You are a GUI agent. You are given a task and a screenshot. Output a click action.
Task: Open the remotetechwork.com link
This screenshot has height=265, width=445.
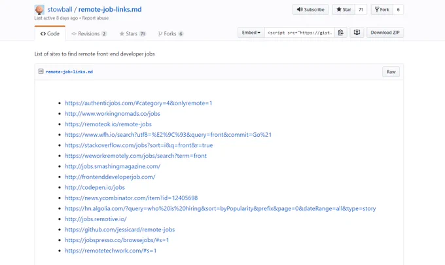coord(111,251)
